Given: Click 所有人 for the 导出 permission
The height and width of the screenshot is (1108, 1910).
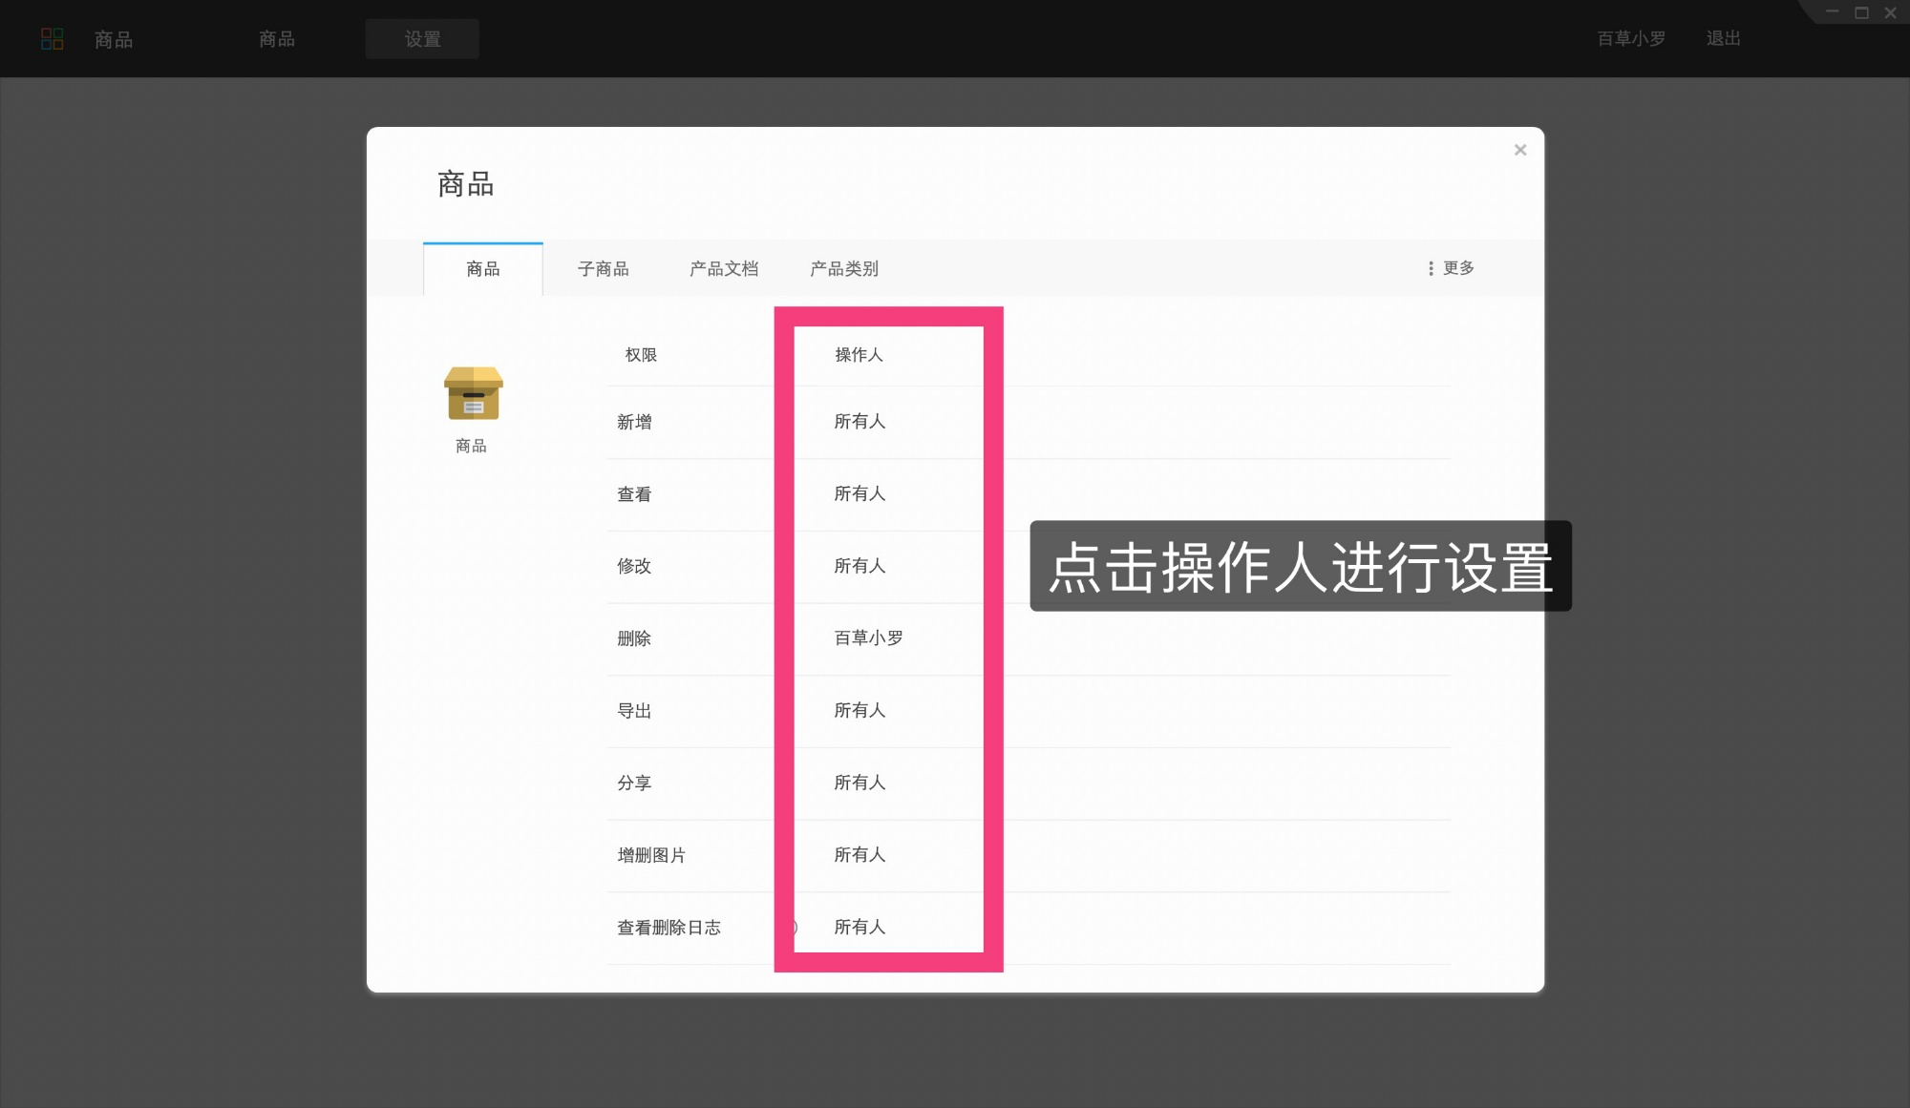Looking at the screenshot, I should coord(858,710).
